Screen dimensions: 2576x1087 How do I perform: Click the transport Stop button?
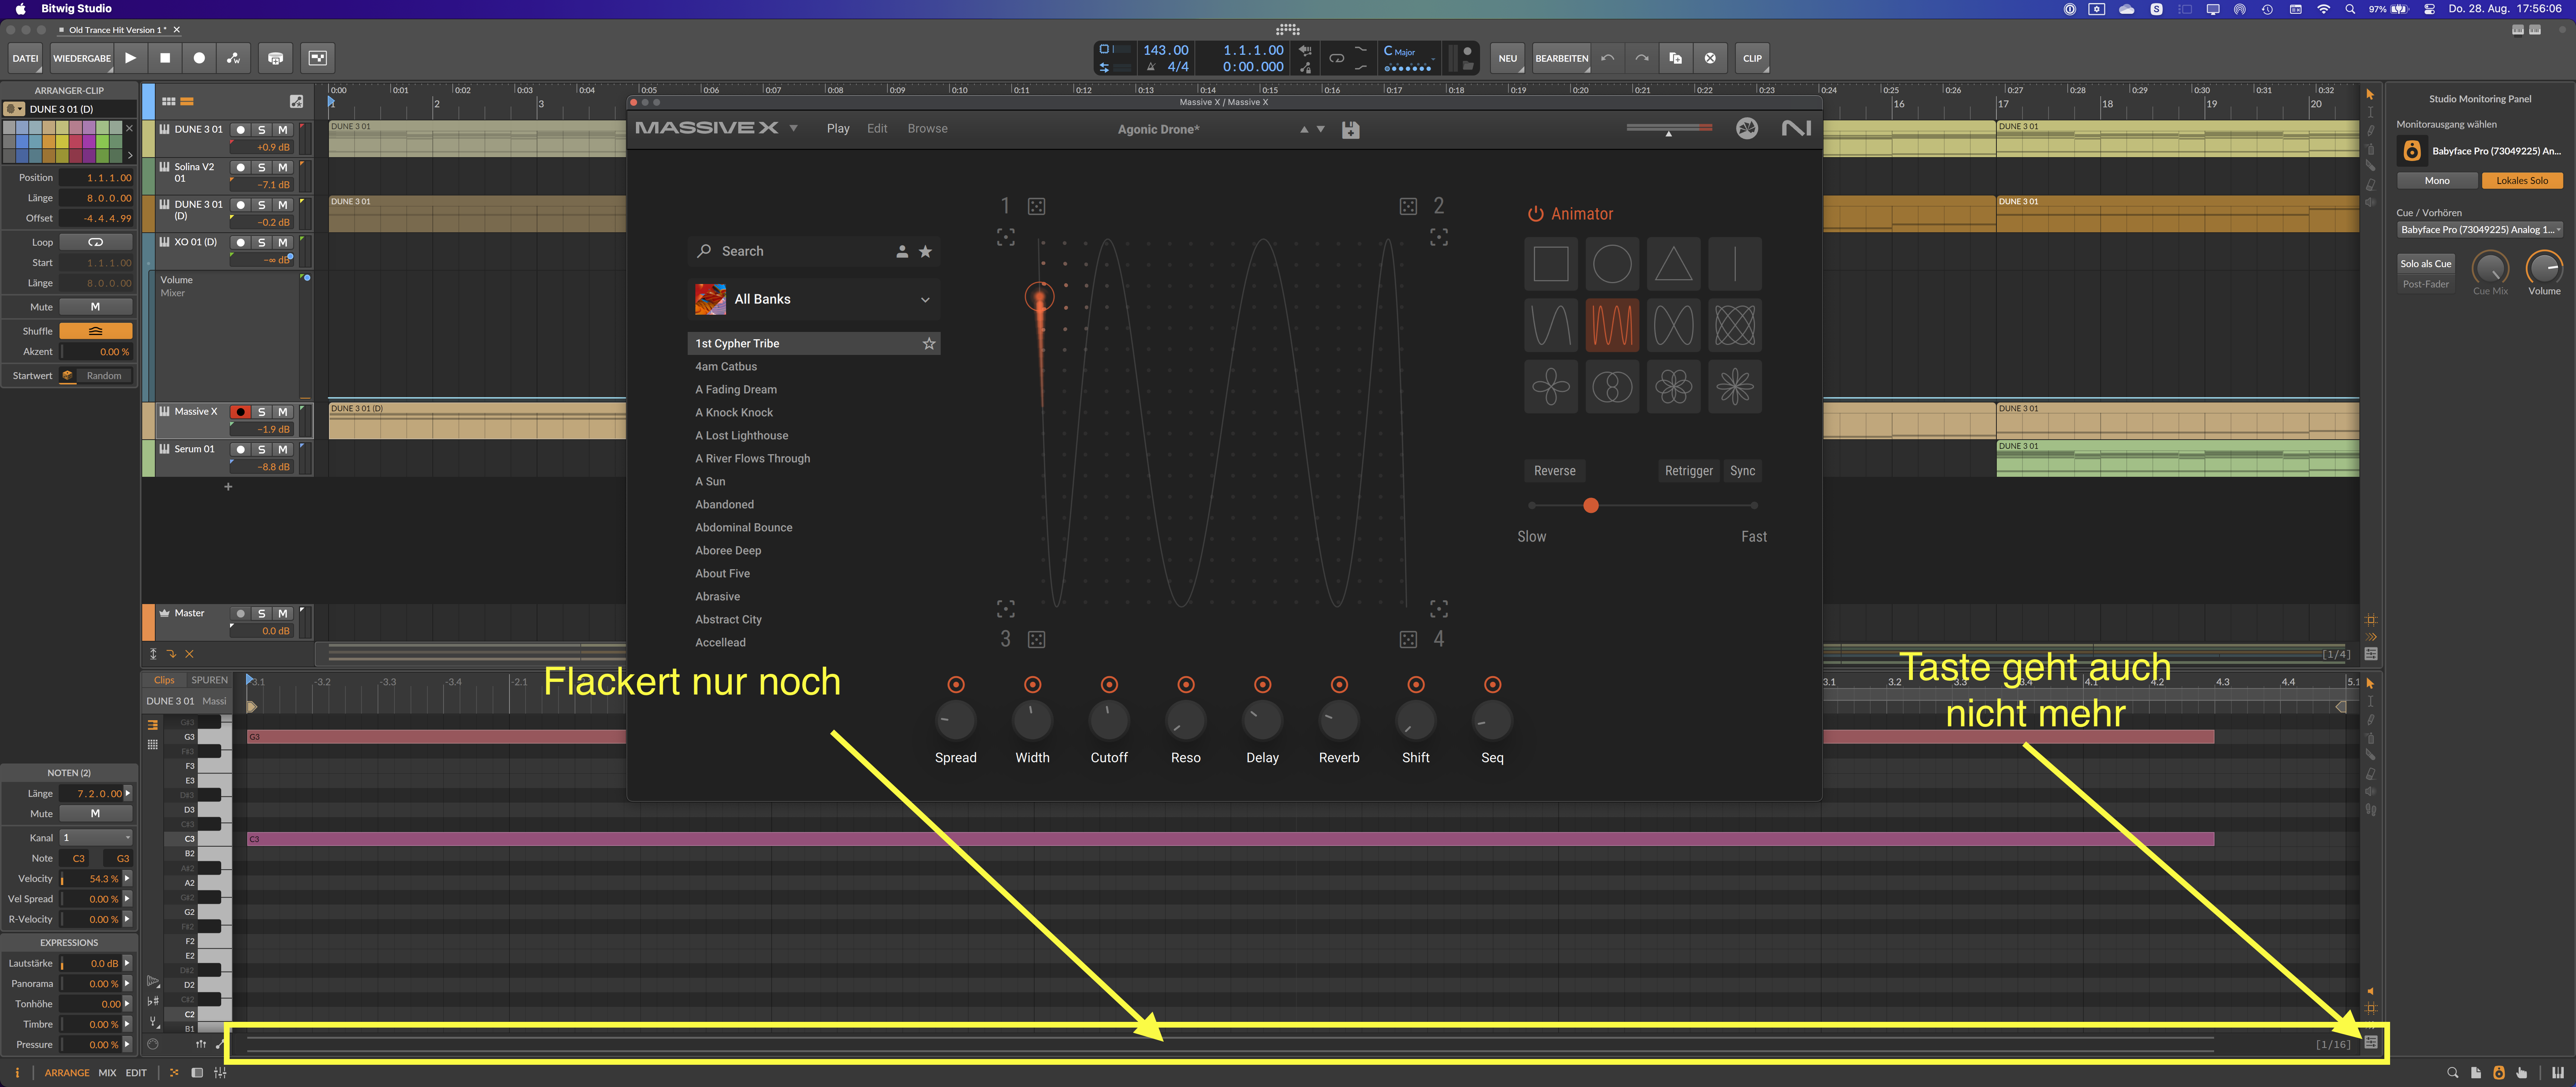click(165, 58)
